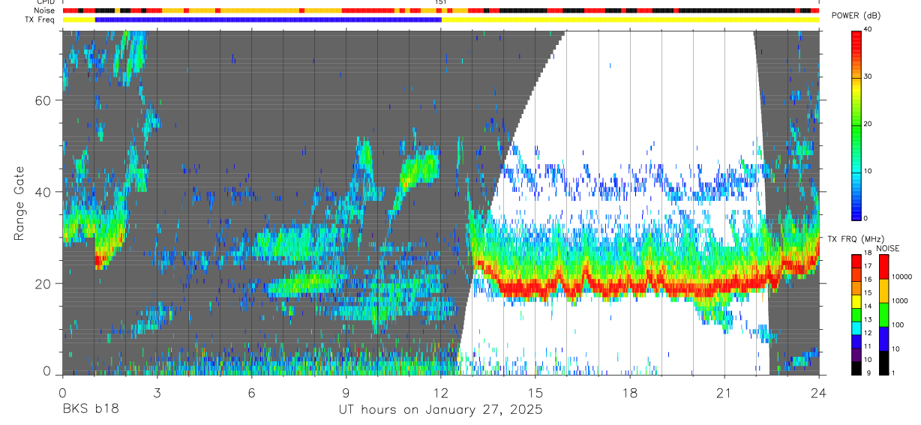Click the black NOISE swatch between 1 and 10
Viewport: 921px width, 425px height.
point(884,364)
